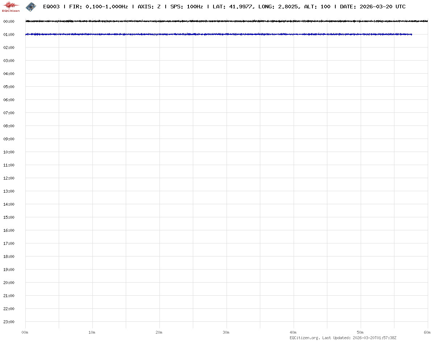Click the blue 01:00 seismic trace

217,34
